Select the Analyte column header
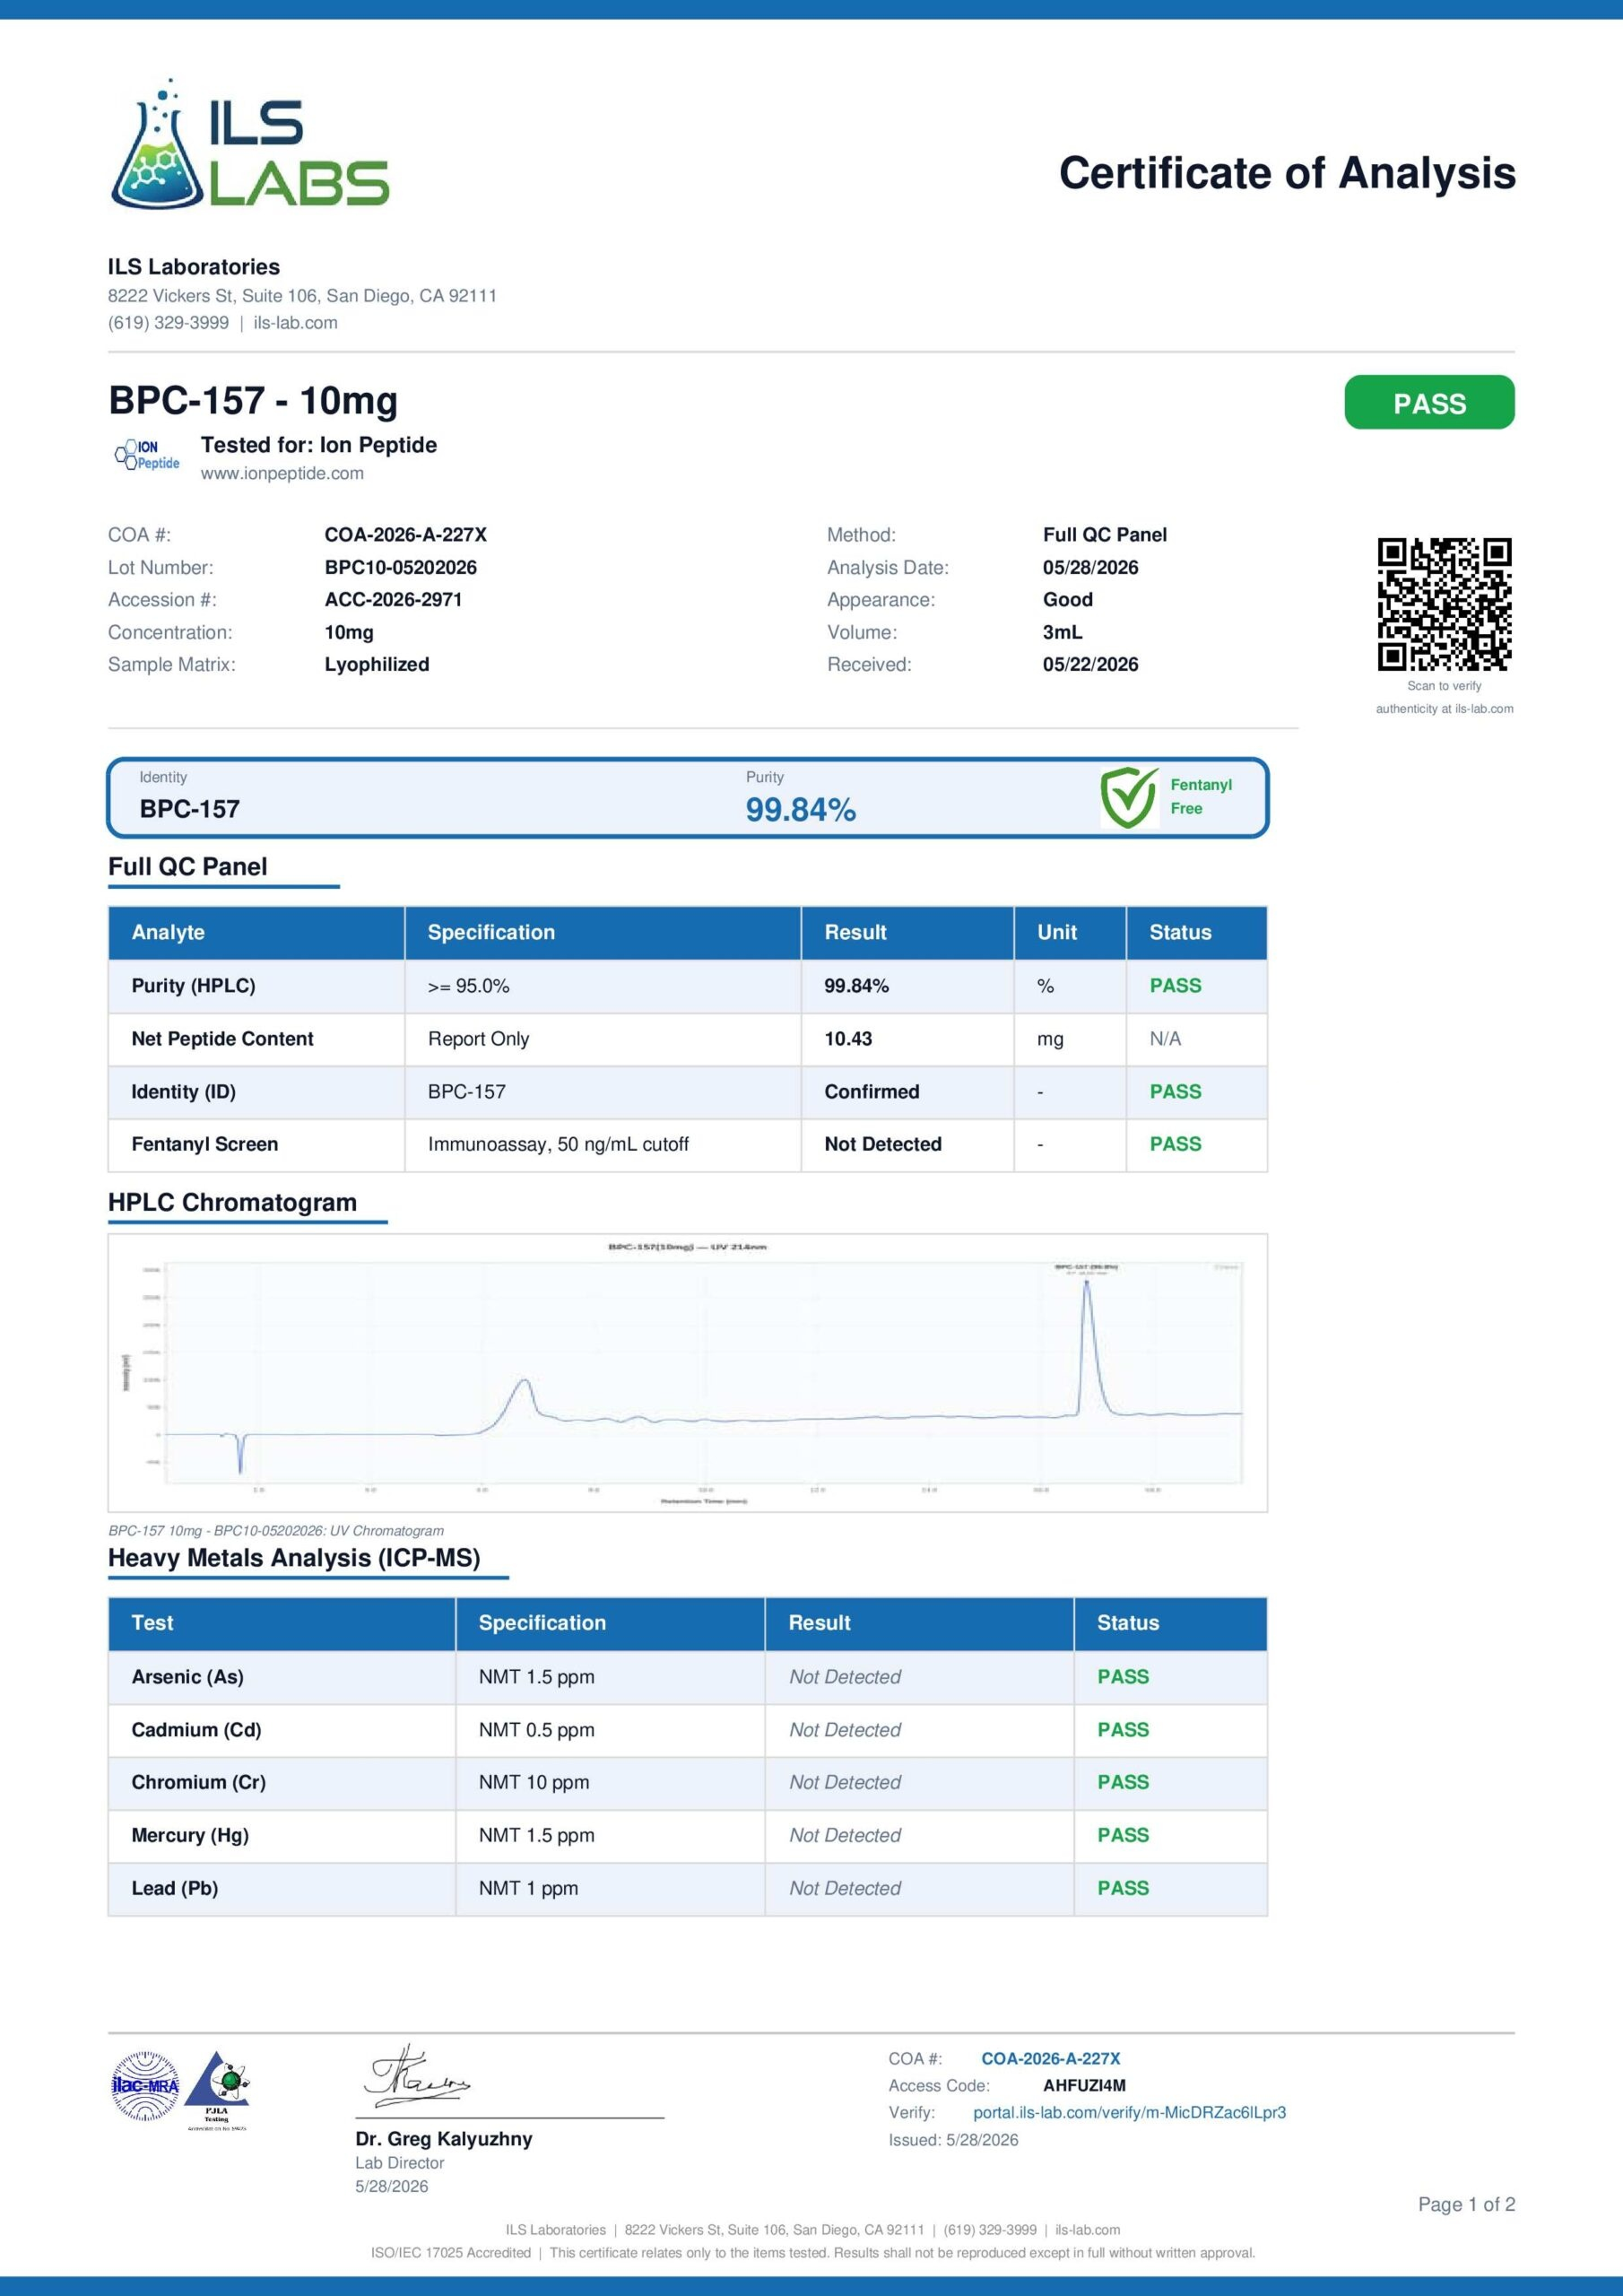 tap(168, 932)
